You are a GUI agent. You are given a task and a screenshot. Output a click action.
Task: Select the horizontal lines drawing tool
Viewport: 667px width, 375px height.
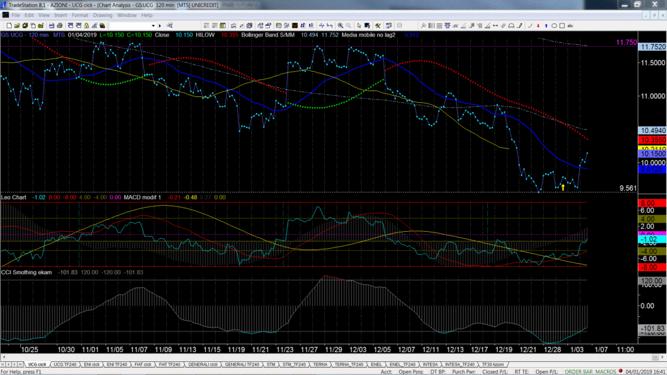[x=439, y=25]
